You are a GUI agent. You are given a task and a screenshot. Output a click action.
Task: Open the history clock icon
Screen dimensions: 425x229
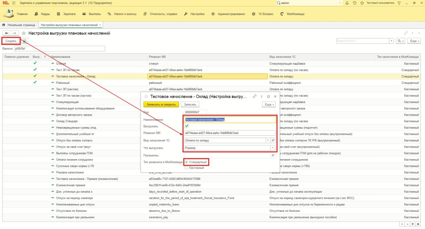355,3
